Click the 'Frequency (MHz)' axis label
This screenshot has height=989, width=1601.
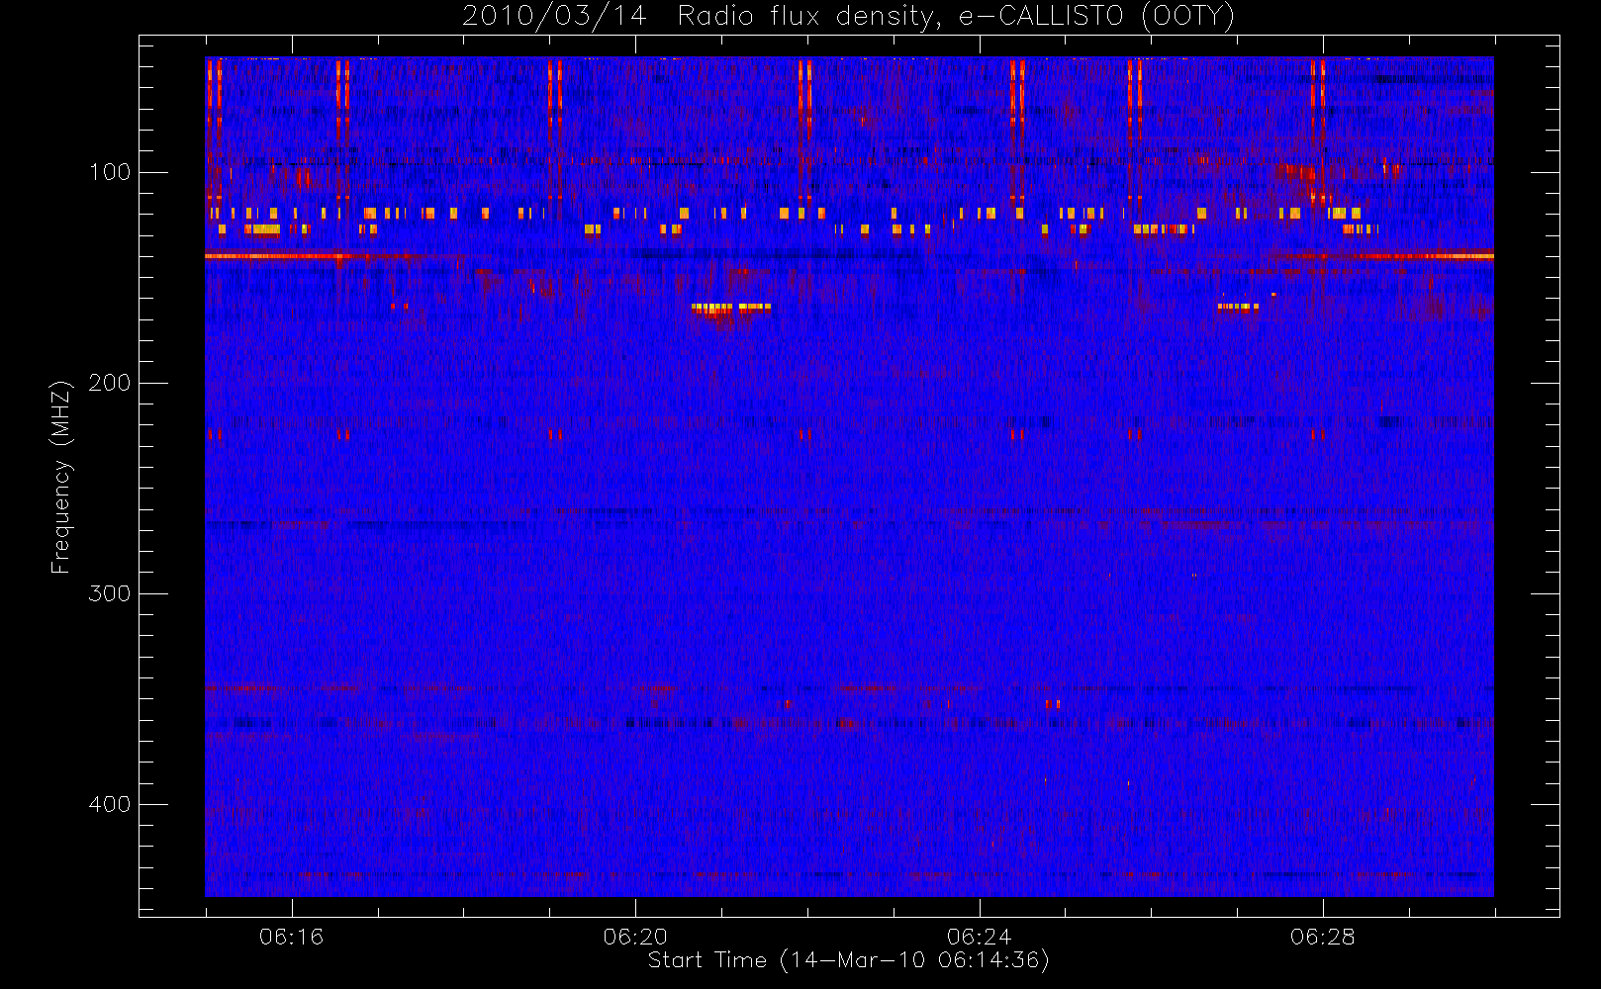point(61,477)
